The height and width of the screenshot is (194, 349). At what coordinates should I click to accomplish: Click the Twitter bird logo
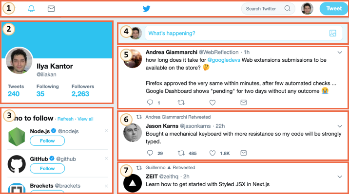pos(146,9)
